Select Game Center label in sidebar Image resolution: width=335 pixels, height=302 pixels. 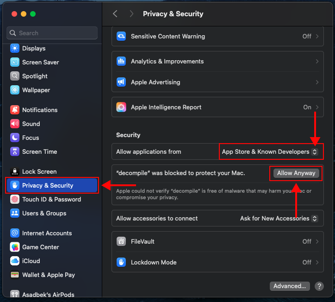41,247
